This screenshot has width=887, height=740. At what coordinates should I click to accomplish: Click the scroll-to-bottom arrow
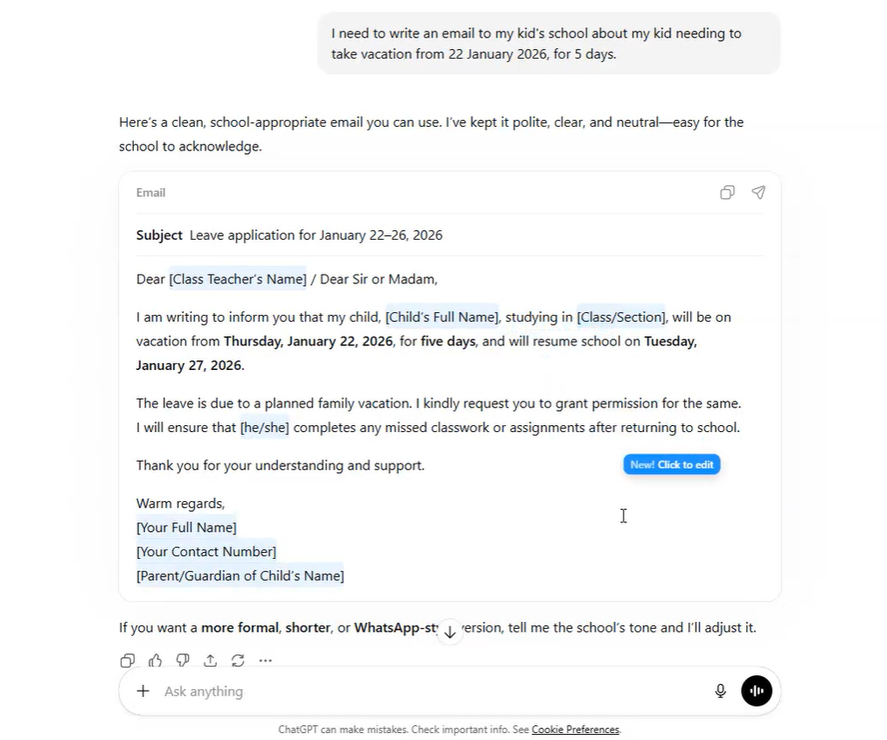click(x=450, y=632)
